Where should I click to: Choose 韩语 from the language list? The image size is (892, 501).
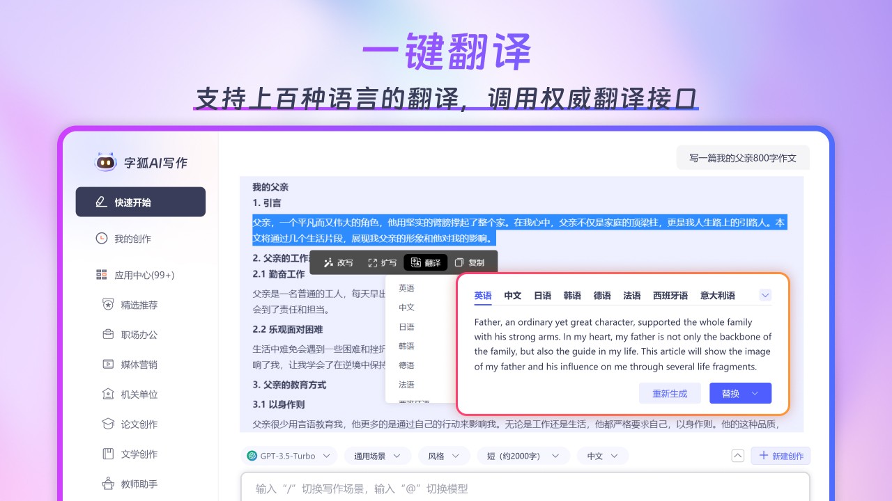click(x=406, y=346)
